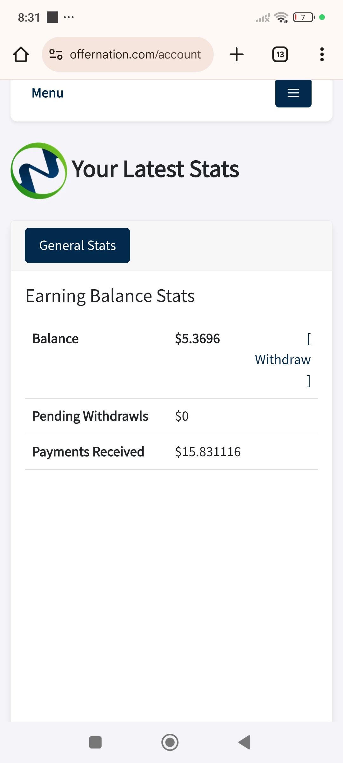Screen dimensions: 343x763
Task: Tap the Wi-Fi status icon
Action: click(281, 17)
